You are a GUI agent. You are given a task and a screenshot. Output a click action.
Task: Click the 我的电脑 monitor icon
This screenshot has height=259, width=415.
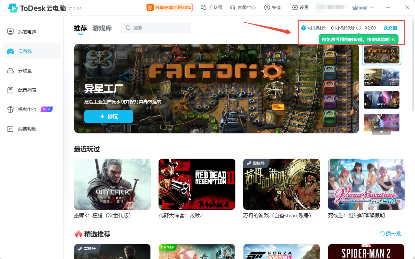tap(10, 32)
